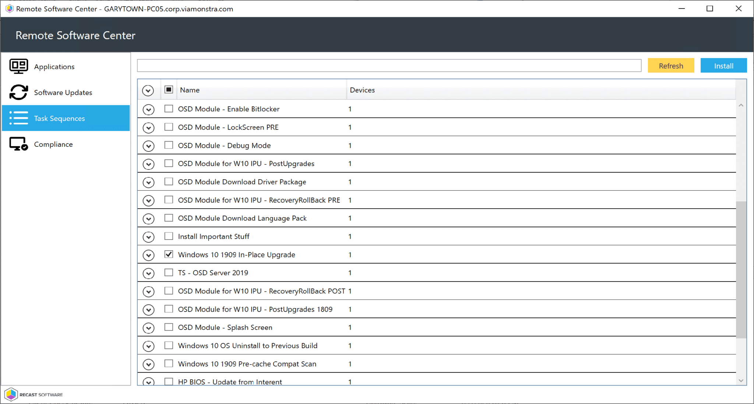754x404 pixels.
Task: Open the Software Updates section
Action: (66, 92)
